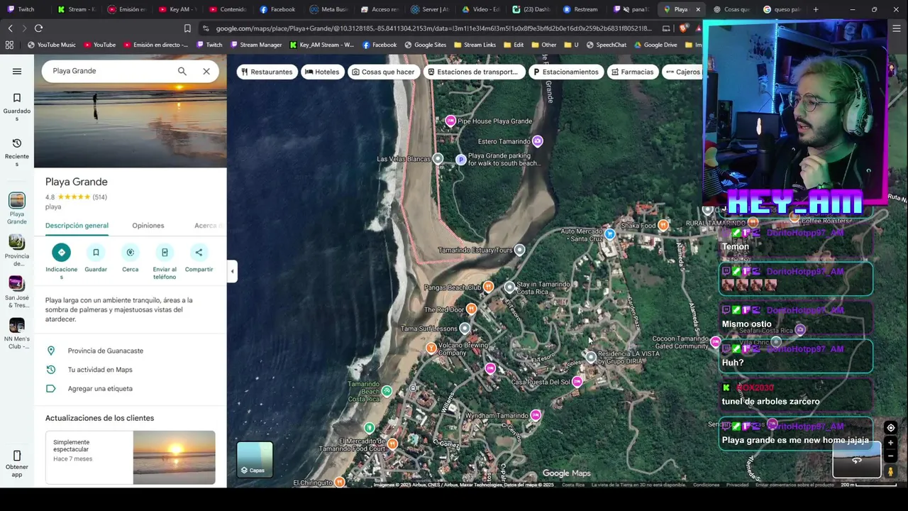This screenshot has width=908, height=511.
Task: Click the Auto Mercado Santa Cruz pin
Action: (x=610, y=233)
